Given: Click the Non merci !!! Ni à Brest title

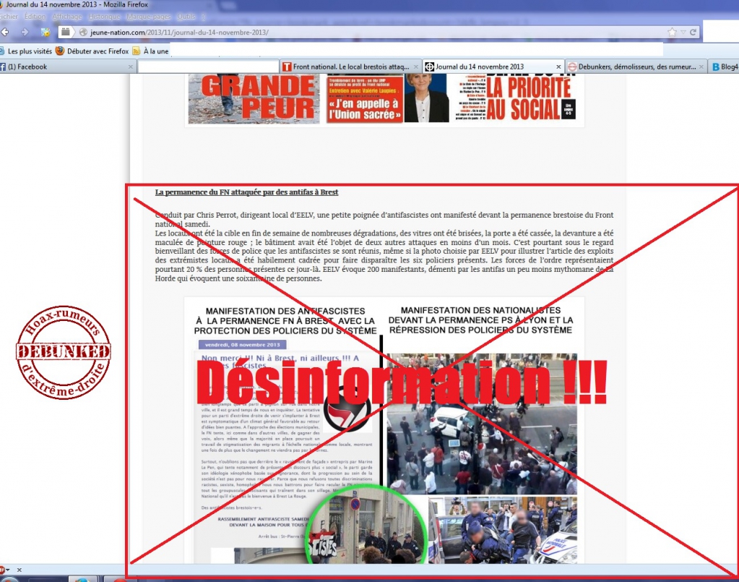Looking at the screenshot, I should [280, 361].
